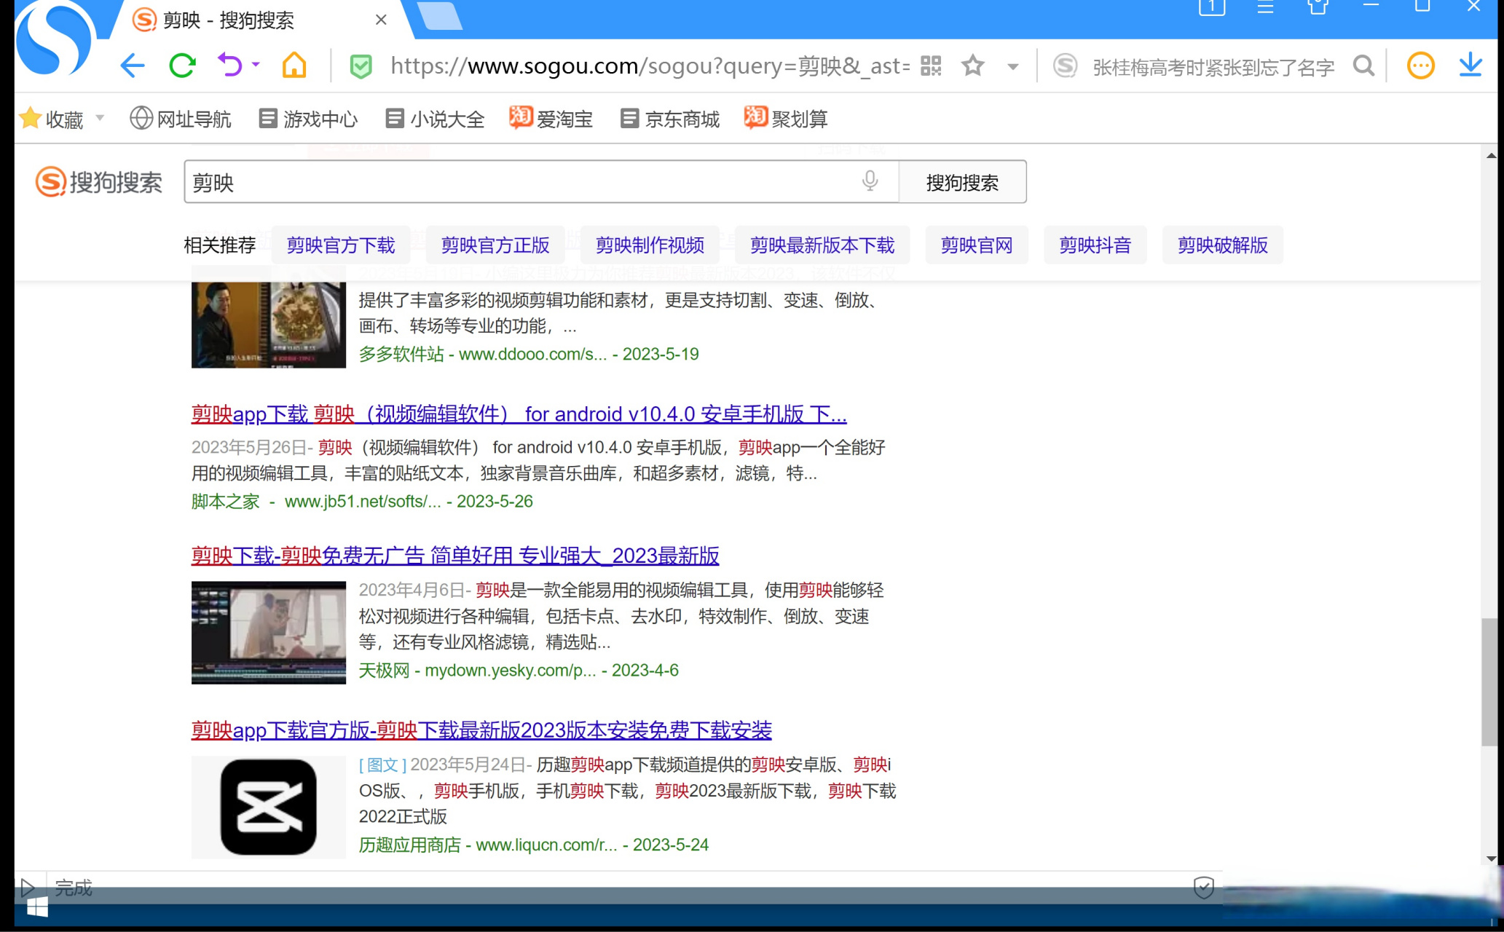
Task: Click the magnifier search icon in toolbar
Action: [x=1364, y=66]
